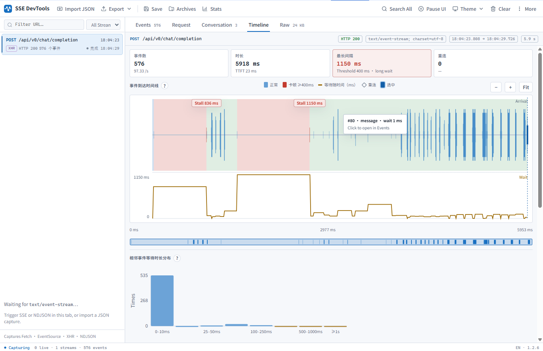
Task: Click the Stall 836 ms marker
Action: (x=207, y=103)
